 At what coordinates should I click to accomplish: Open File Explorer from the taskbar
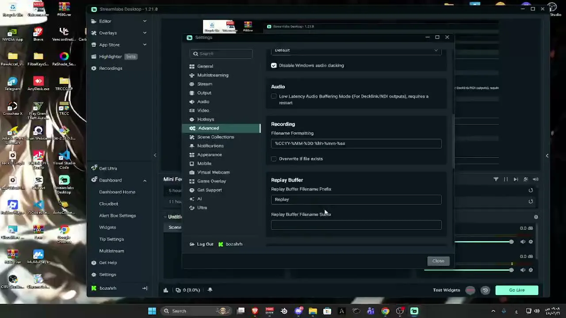tap(313, 311)
